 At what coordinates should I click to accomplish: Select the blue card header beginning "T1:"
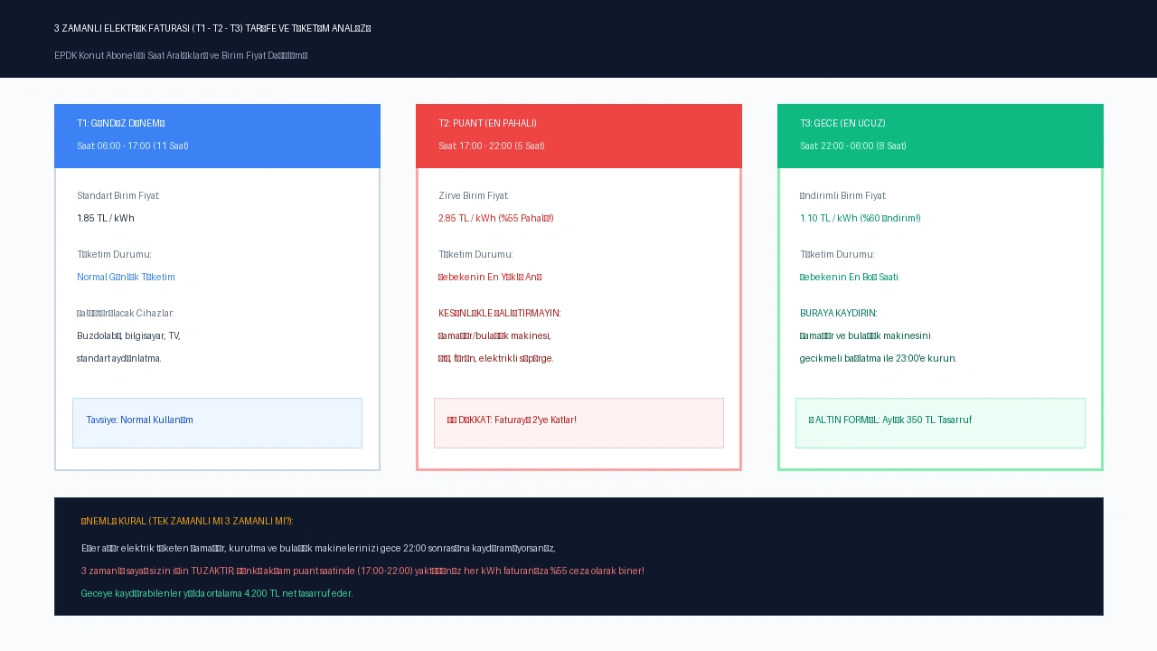(217, 136)
